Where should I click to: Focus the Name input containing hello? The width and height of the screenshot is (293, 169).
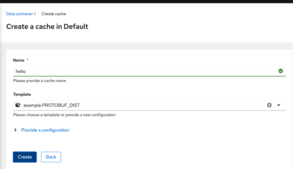tap(149, 71)
